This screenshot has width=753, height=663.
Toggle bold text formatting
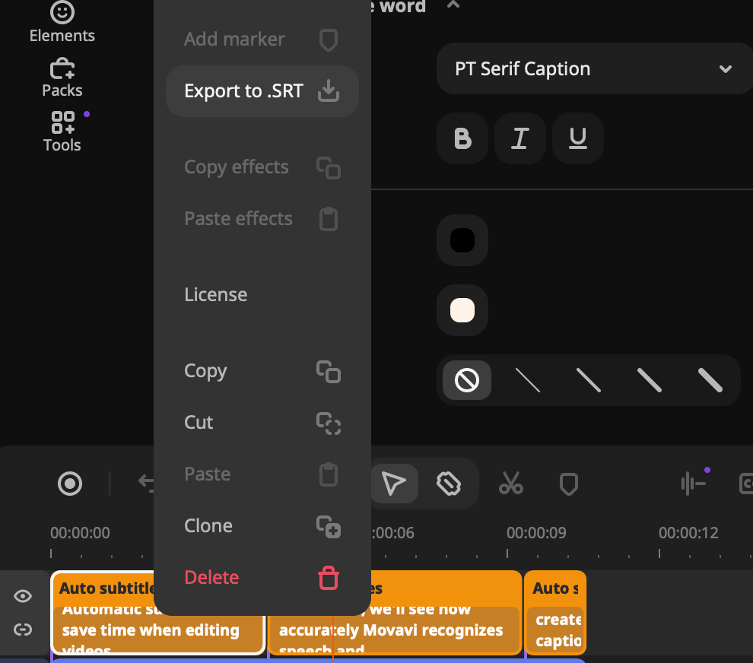(x=462, y=138)
